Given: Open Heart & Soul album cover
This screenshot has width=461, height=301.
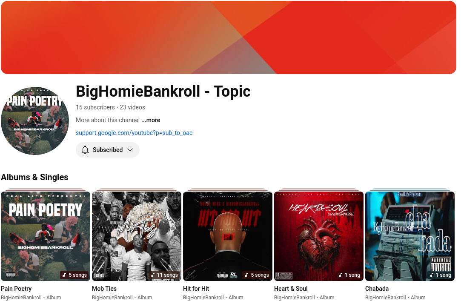Looking at the screenshot, I should click(319, 236).
